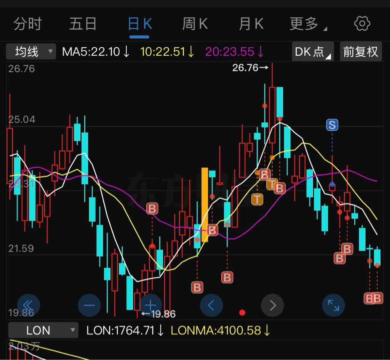Screen dimensions: 390x360
Task: Select the 日K tab
Action: 140,24
